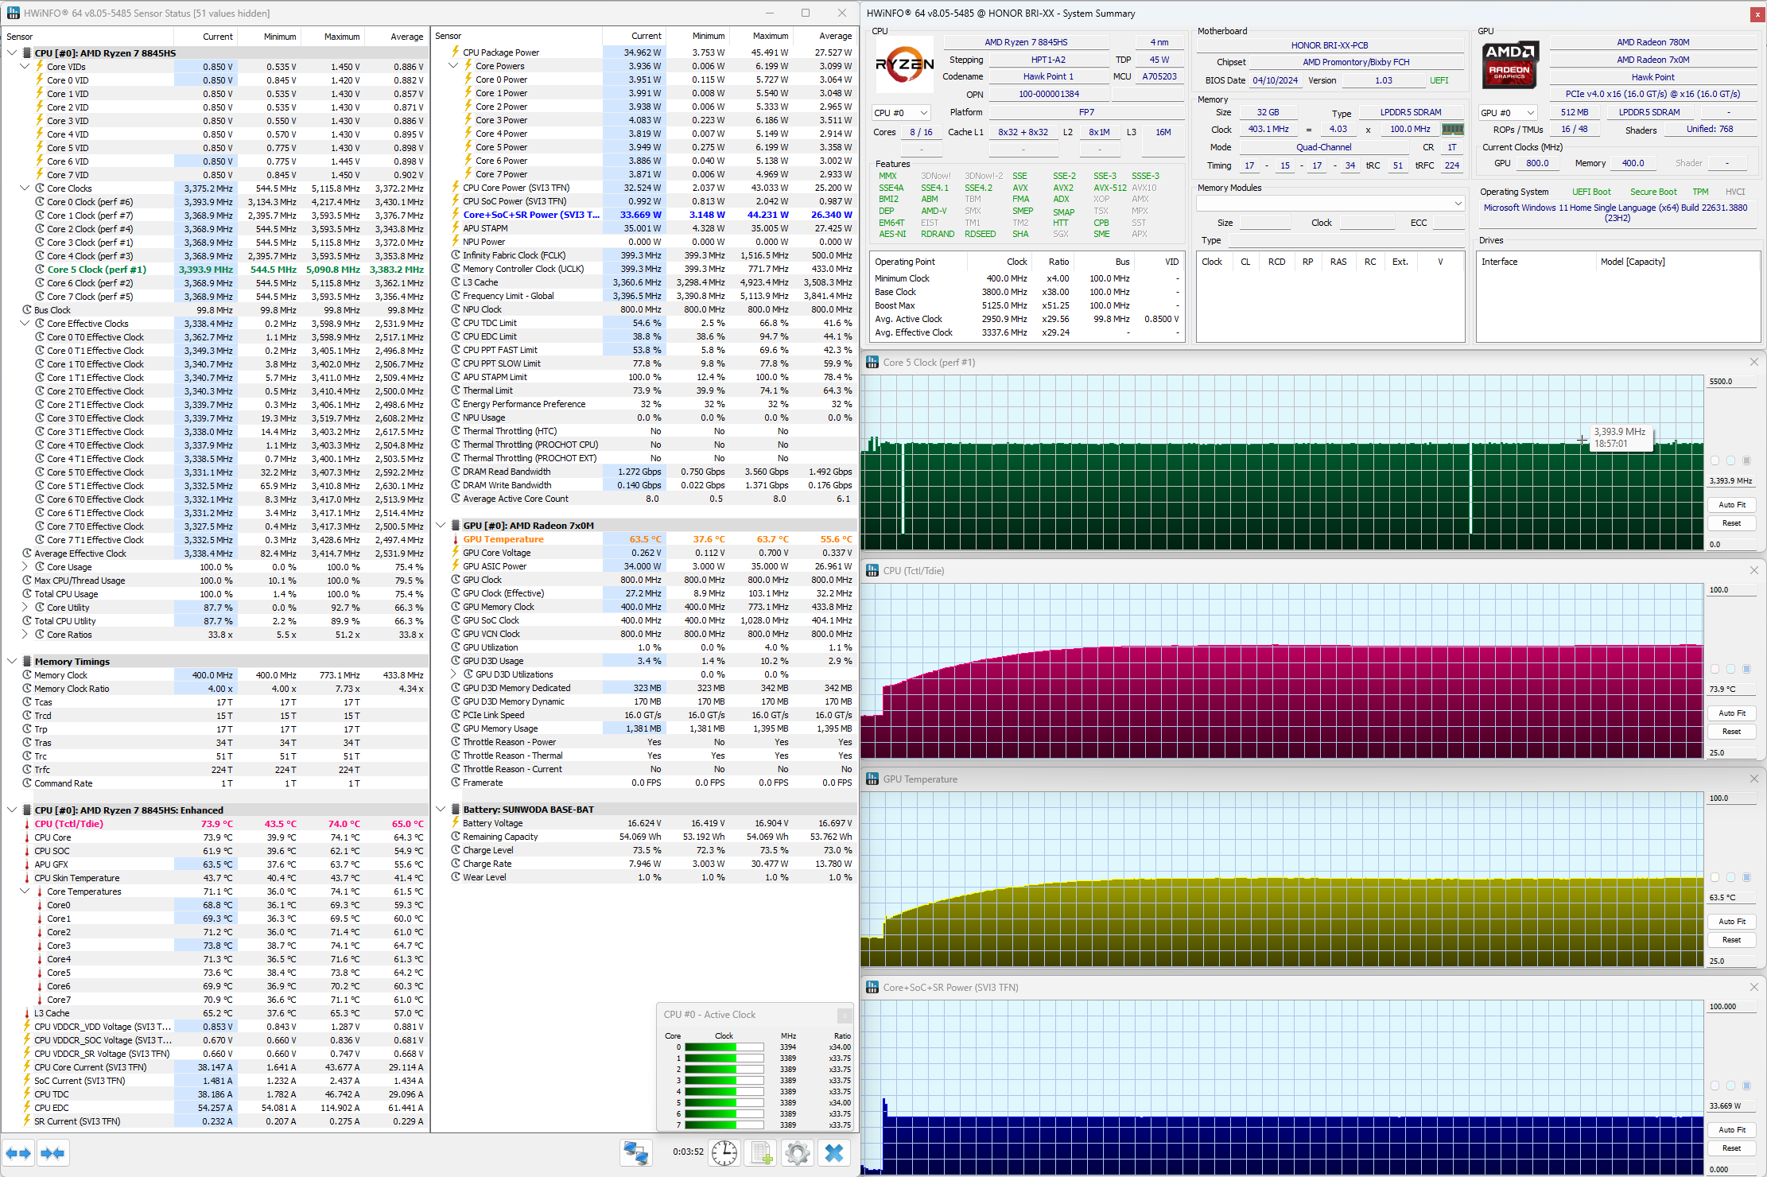Collapse the Core VIDs group
The width and height of the screenshot is (1767, 1177).
click(25, 67)
